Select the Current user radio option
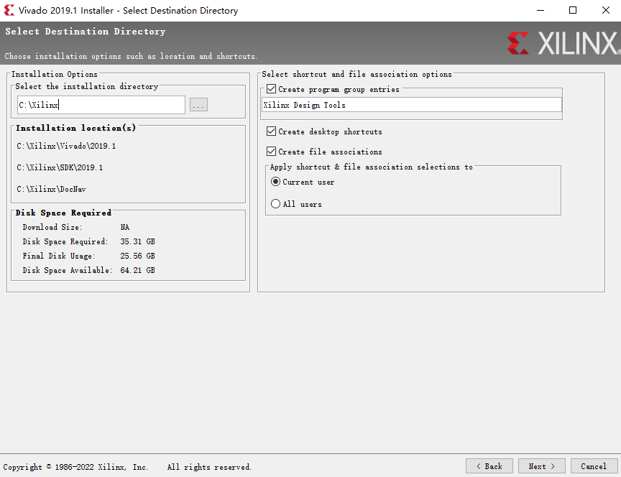Image resolution: width=621 pixels, height=477 pixels. click(276, 182)
